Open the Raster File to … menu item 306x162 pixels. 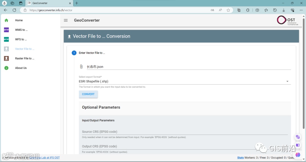[x=25, y=58]
